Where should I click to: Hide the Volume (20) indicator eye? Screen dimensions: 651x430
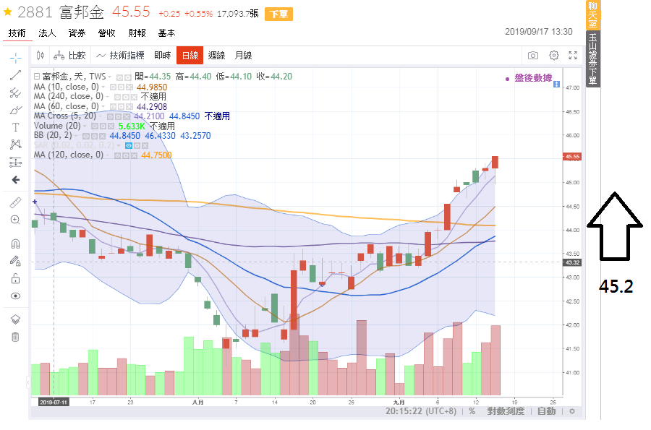click(x=95, y=126)
